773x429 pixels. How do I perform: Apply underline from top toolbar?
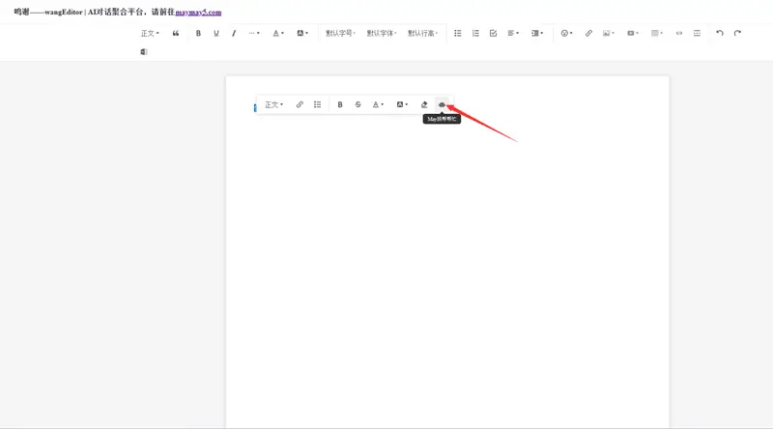(x=216, y=33)
